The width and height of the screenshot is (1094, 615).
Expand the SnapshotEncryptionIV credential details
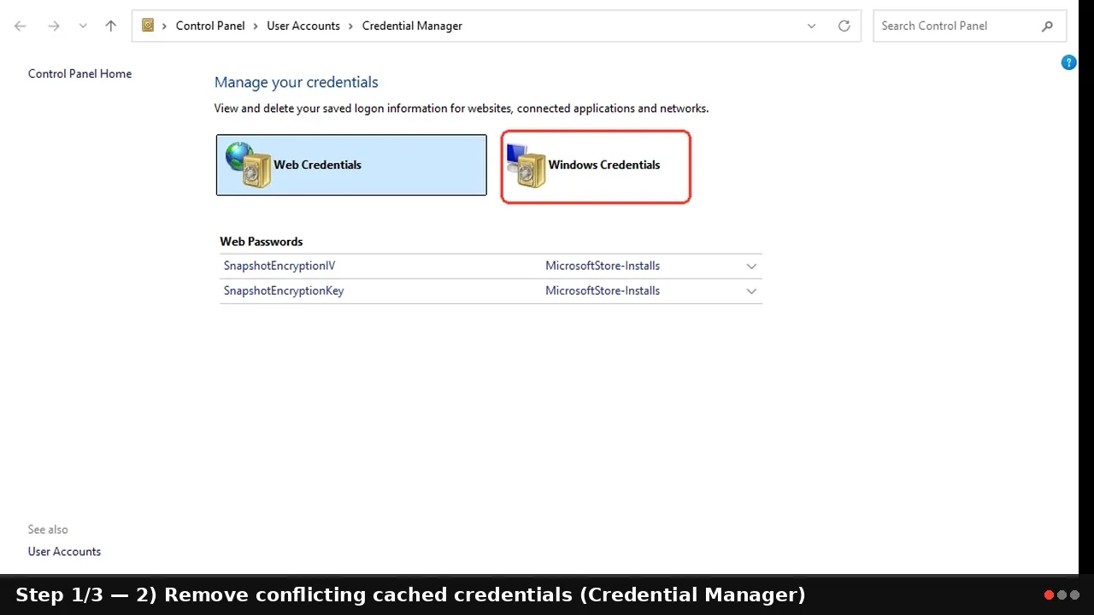pos(751,266)
